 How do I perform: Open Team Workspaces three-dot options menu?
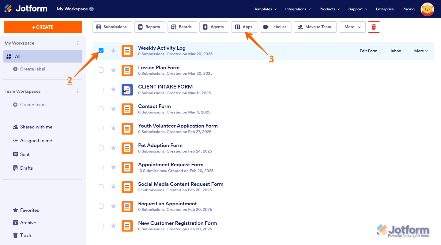78,92
